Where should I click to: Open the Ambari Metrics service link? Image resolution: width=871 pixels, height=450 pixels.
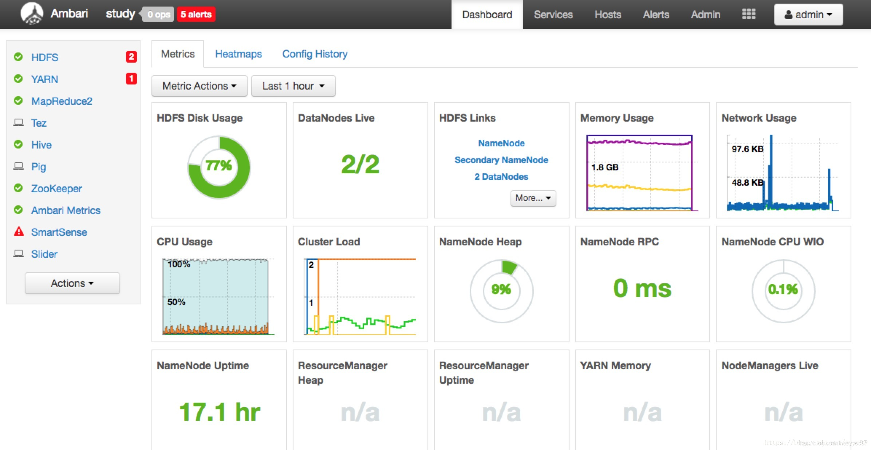click(x=66, y=210)
